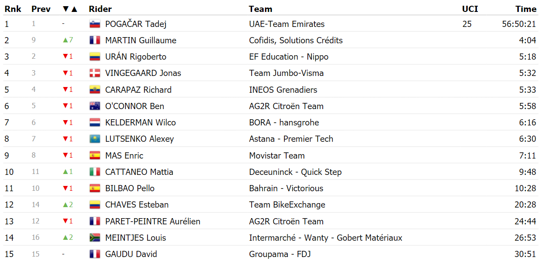540x261 pixels.
Task: Click the Danish flag beside Vingegaard
Action: click(95, 73)
